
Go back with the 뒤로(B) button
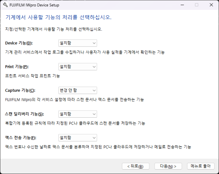pos(135,166)
